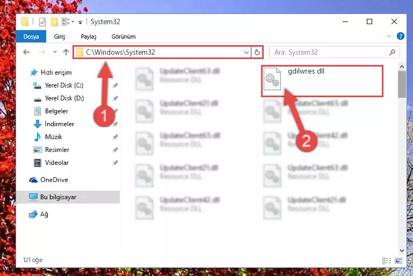Click the folder icon in address bar
This screenshot has height=276, width=413.
[x=79, y=52]
